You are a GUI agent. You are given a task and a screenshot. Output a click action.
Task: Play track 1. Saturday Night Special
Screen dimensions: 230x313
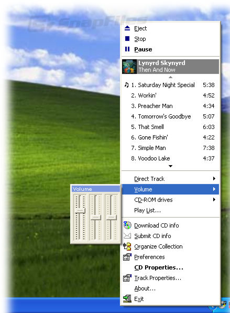171,85
